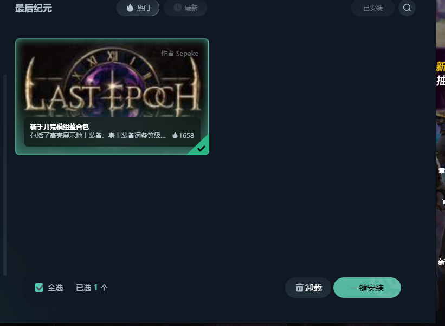Switch to the 最新 tab
The width and height of the screenshot is (445, 326).
point(185,8)
